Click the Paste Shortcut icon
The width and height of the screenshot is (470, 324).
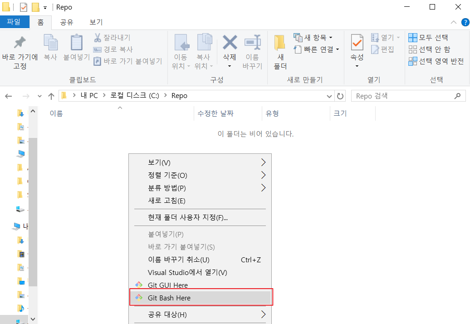pyautogui.click(x=98, y=61)
